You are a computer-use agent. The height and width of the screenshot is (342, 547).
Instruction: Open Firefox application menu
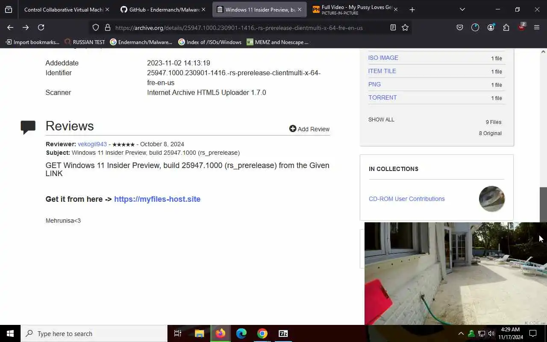tap(537, 27)
